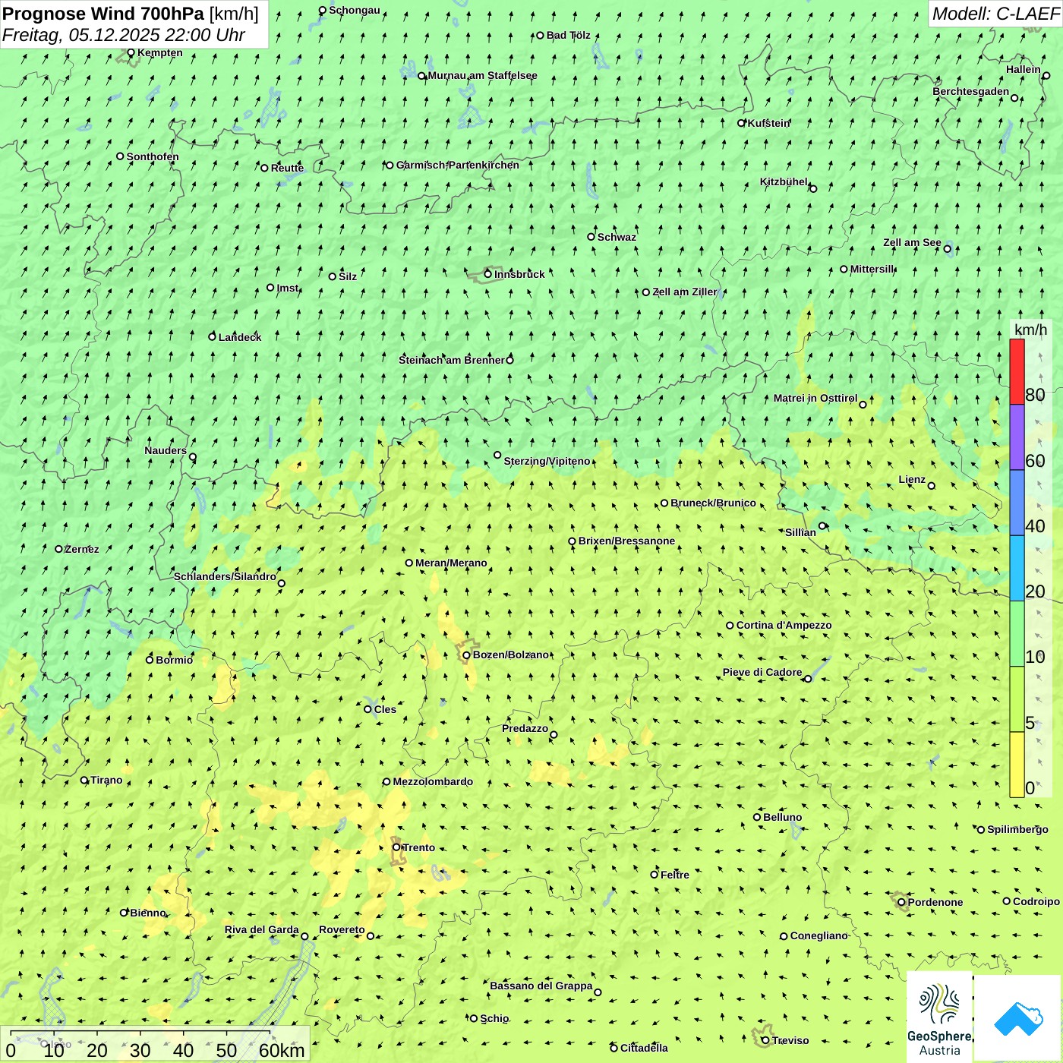This screenshot has width=1063, height=1063.
Task: Click the date 'Freitag, 05.12.2025 22:00 Uhr'
Action: pos(124,35)
